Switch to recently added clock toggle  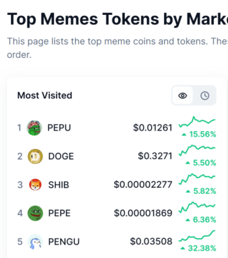[205, 96]
